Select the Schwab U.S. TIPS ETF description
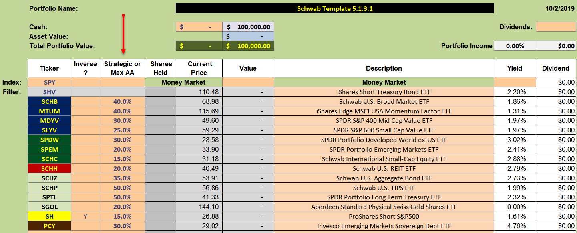 pyautogui.click(x=384, y=188)
